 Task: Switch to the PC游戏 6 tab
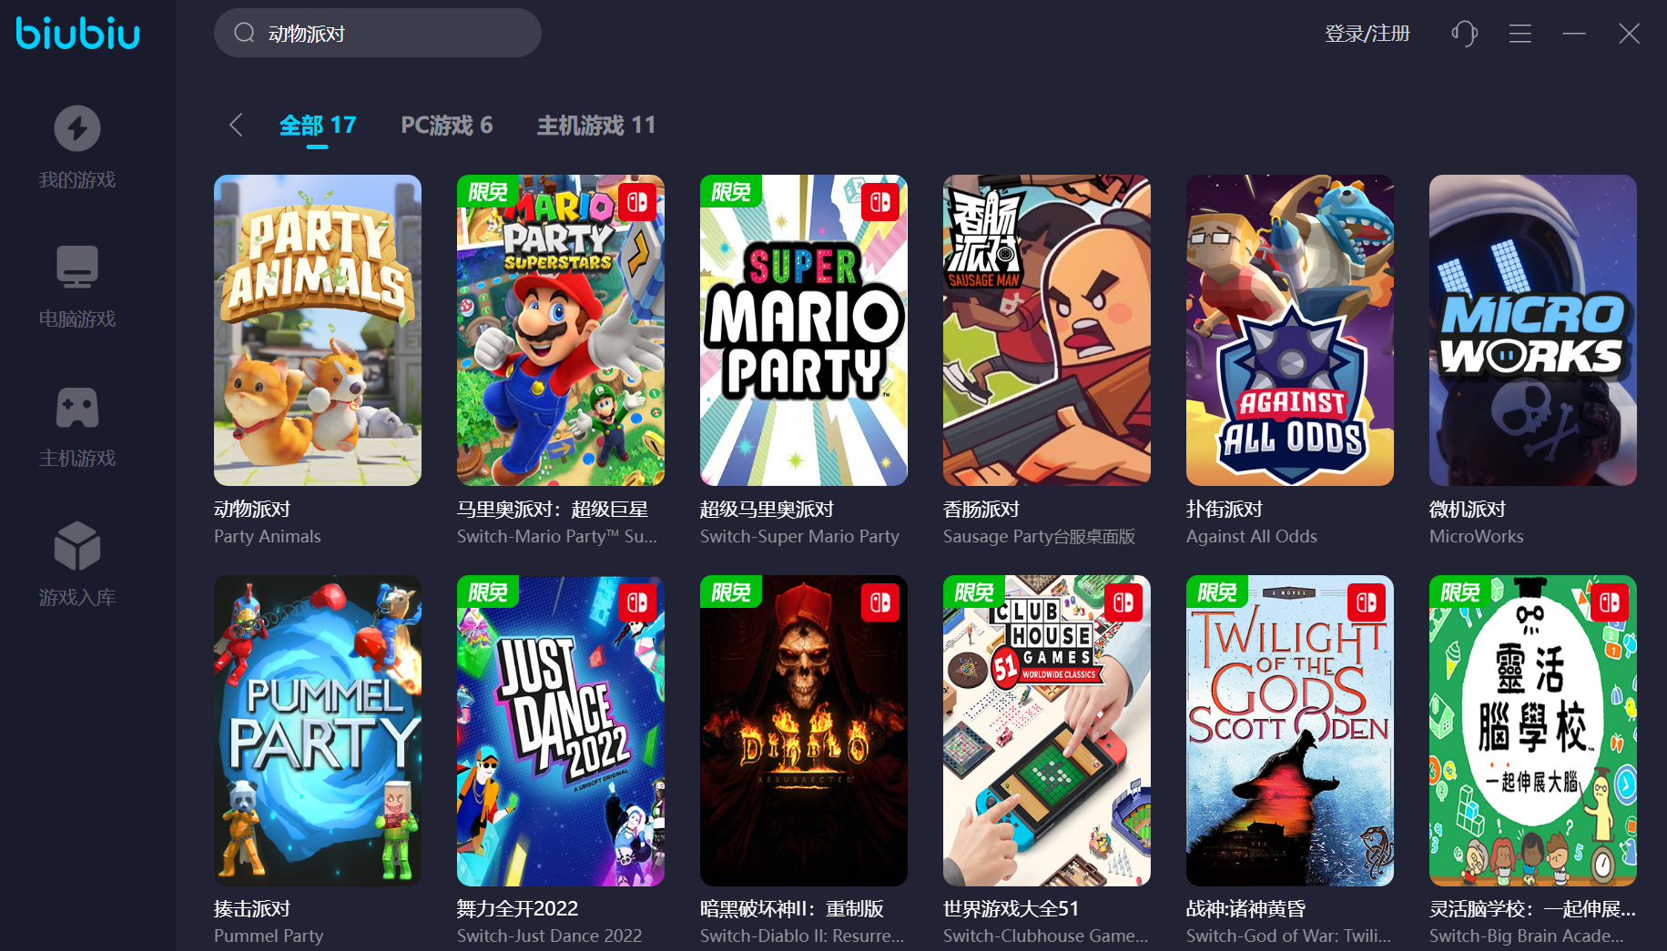tap(446, 125)
